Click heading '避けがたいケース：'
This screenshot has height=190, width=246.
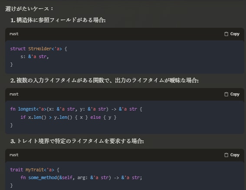pos(30,9)
